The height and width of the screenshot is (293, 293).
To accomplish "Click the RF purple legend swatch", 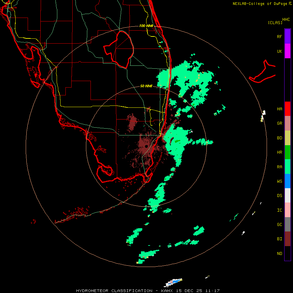I will (287, 36).
